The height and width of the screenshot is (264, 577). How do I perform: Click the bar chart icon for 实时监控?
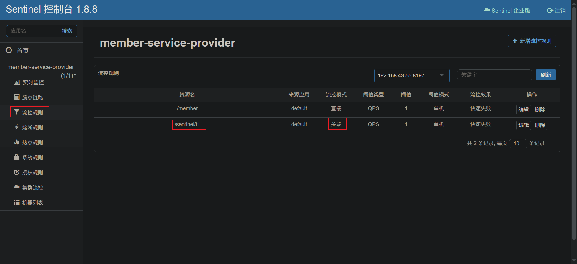point(17,82)
